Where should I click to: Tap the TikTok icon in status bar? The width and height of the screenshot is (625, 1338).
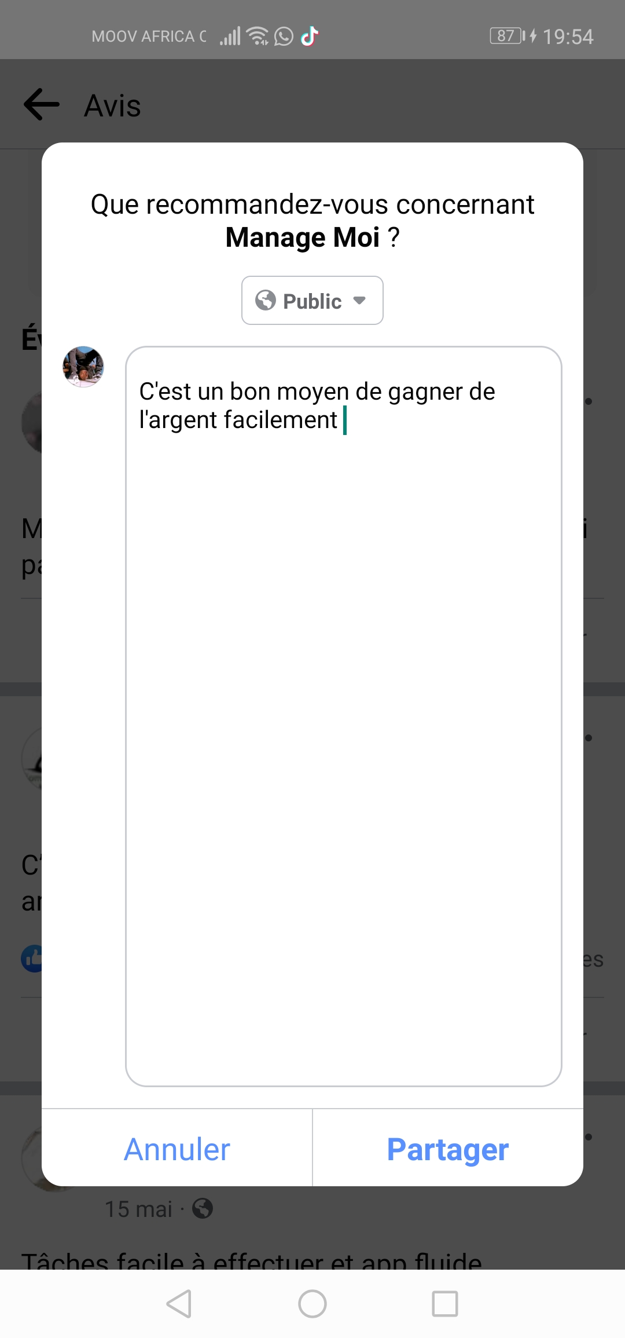(x=310, y=36)
